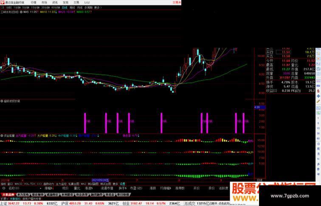Open the 窗口 selector

(10, 184)
